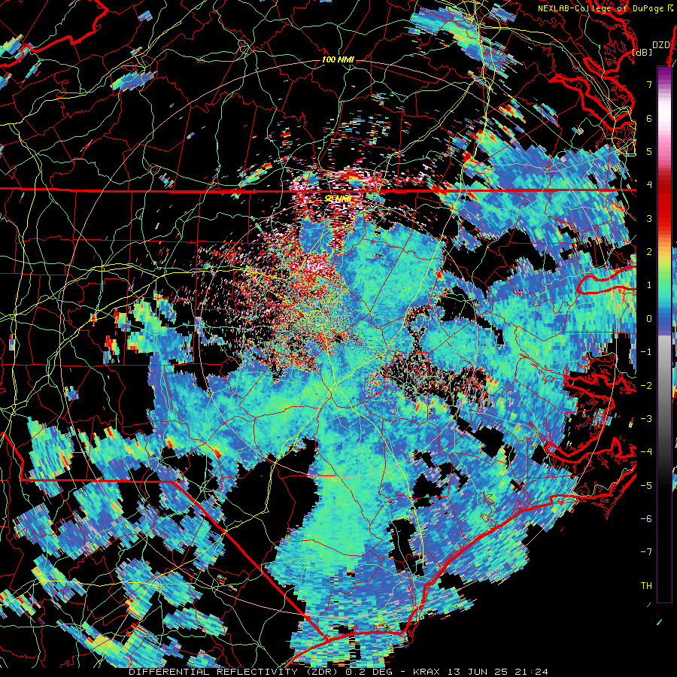Click the positive 6 value on the dB scale
The height and width of the screenshot is (677, 677).
[649, 118]
